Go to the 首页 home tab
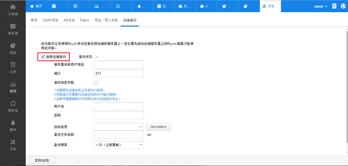Viewport: 348px width, 166px height. click(x=36, y=6)
